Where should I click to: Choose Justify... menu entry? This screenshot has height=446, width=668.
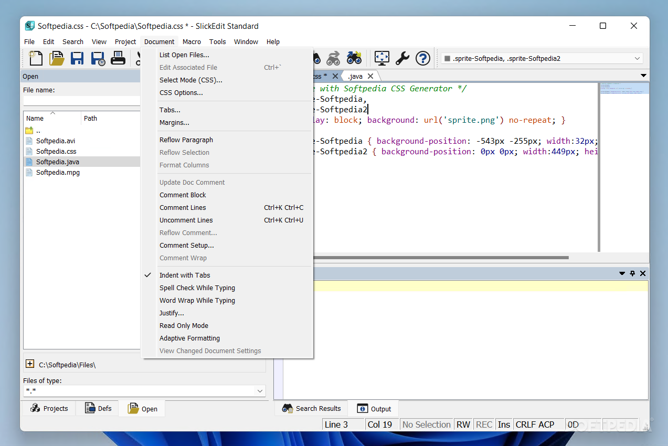(172, 313)
